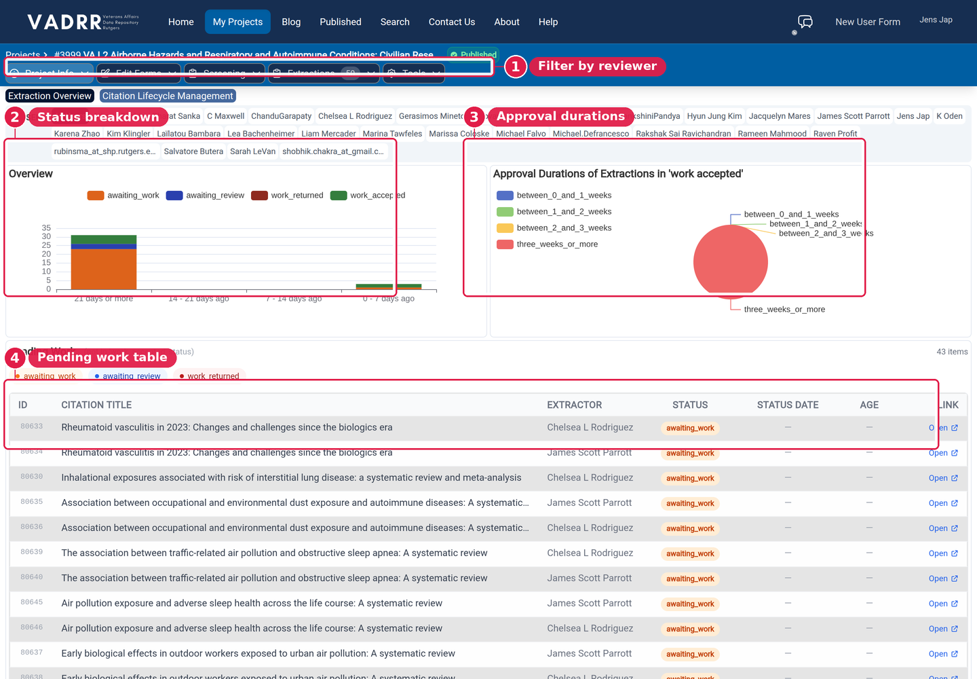Open the Search navigation item
Screen dimensions: 977x679
click(x=395, y=22)
